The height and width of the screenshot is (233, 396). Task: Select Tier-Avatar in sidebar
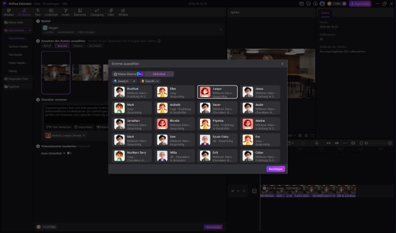(15, 54)
